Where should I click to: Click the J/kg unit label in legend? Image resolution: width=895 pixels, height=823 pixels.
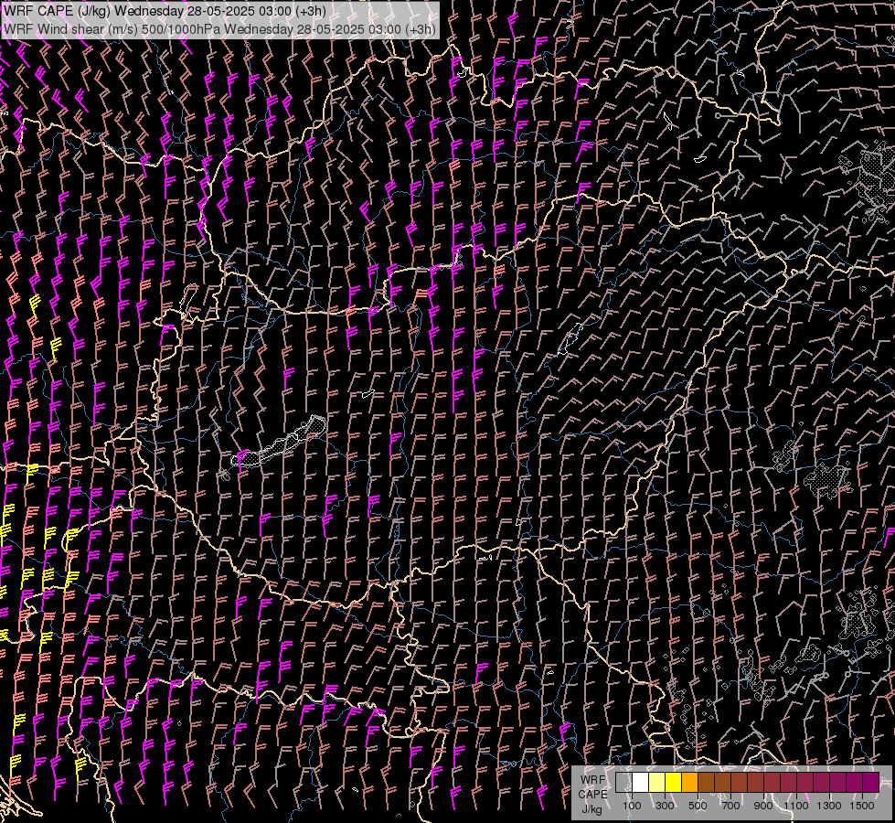[x=591, y=809]
